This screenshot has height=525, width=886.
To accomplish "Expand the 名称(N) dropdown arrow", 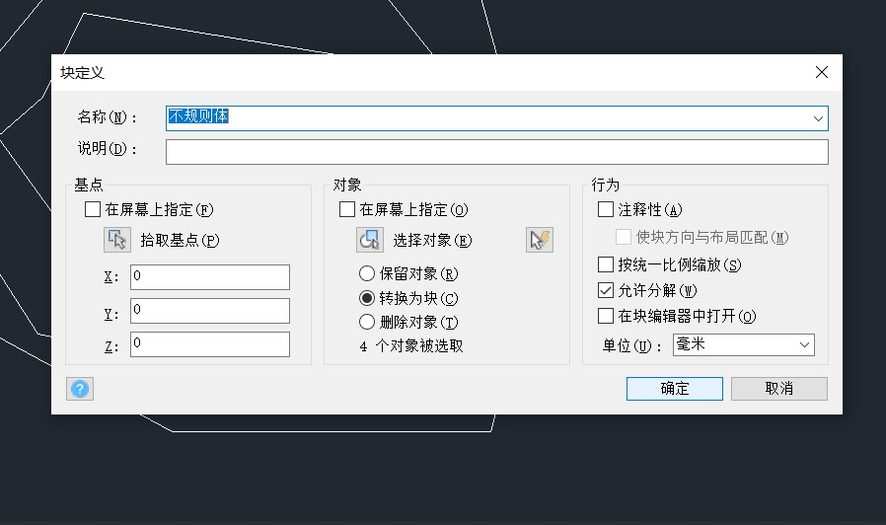I will (x=818, y=118).
